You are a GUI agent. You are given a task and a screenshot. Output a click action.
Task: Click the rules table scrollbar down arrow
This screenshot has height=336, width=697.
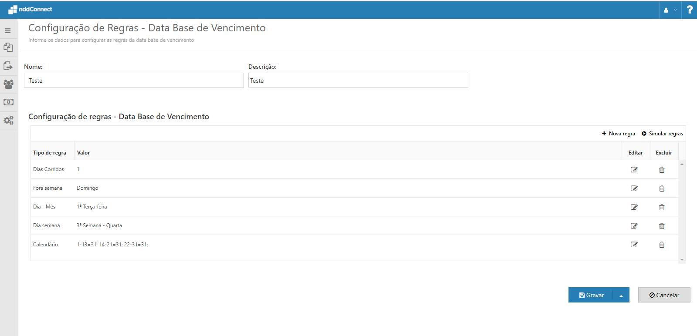click(x=682, y=260)
